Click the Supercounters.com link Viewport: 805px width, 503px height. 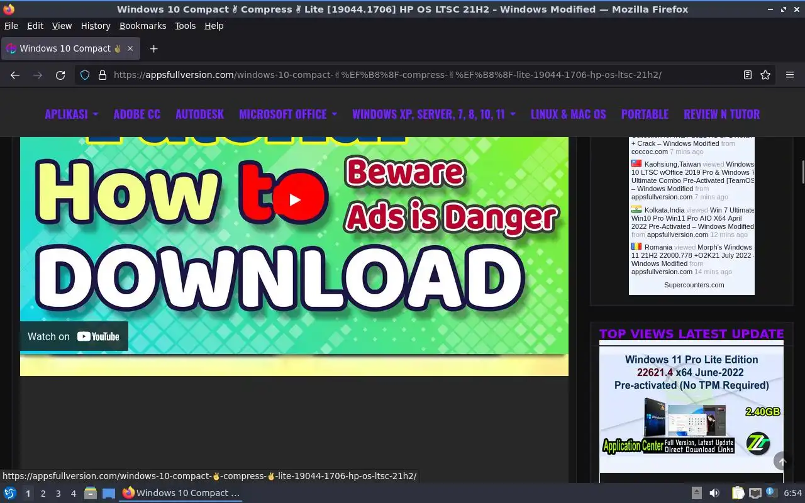[x=694, y=285]
